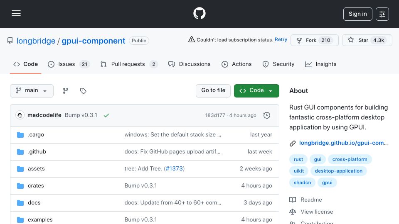Image resolution: width=399 pixels, height=224 pixels.
Task: Click the Go to file button
Action: click(213, 91)
